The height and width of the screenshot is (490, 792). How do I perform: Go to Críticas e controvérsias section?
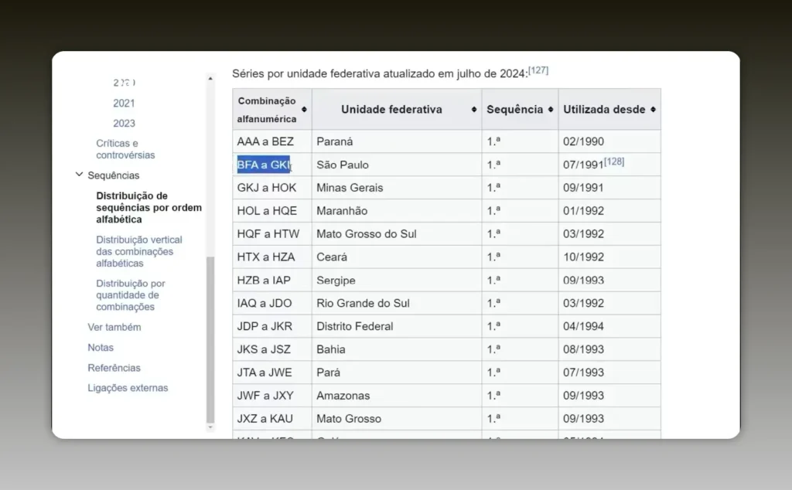pos(125,149)
